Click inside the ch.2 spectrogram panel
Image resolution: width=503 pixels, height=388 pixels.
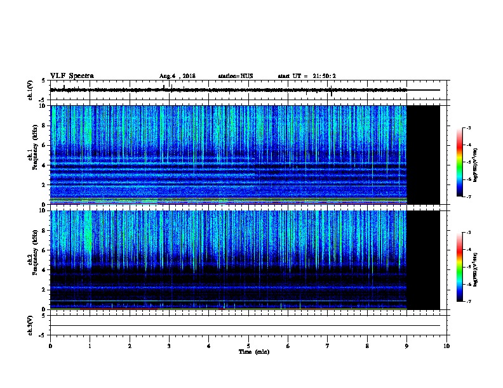229,260
